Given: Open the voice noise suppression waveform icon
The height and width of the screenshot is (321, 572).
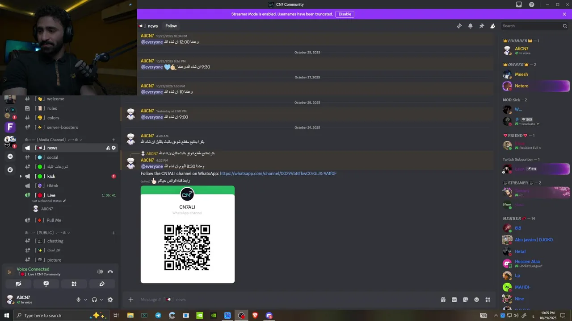Looking at the screenshot, I should pos(100,272).
